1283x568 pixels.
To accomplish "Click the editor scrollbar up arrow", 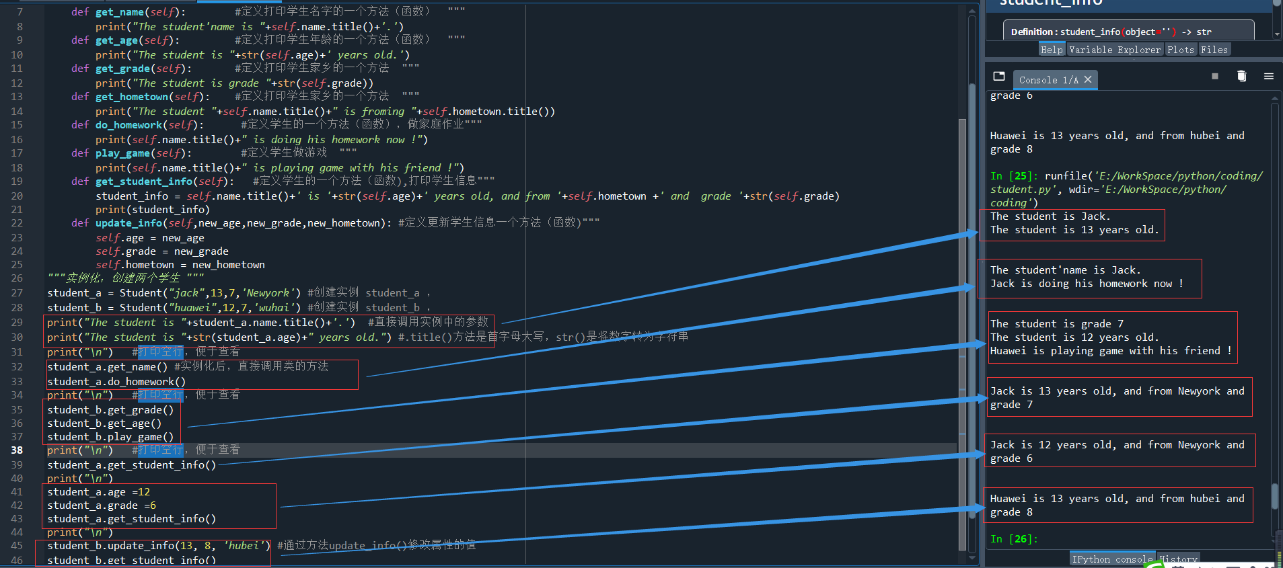I will [x=972, y=11].
